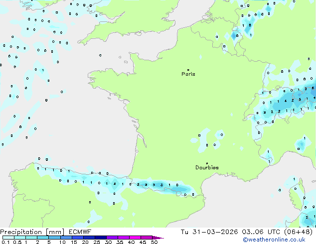Click the ECMWF model label
This screenshot has width=316, height=244.
(80, 232)
